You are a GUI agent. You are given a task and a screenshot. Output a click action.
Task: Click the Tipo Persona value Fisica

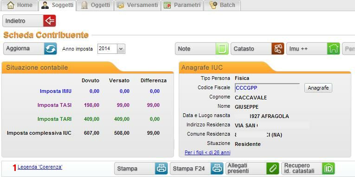242,78
